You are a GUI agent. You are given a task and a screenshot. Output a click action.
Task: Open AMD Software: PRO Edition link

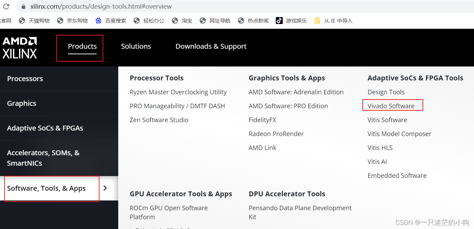point(288,106)
